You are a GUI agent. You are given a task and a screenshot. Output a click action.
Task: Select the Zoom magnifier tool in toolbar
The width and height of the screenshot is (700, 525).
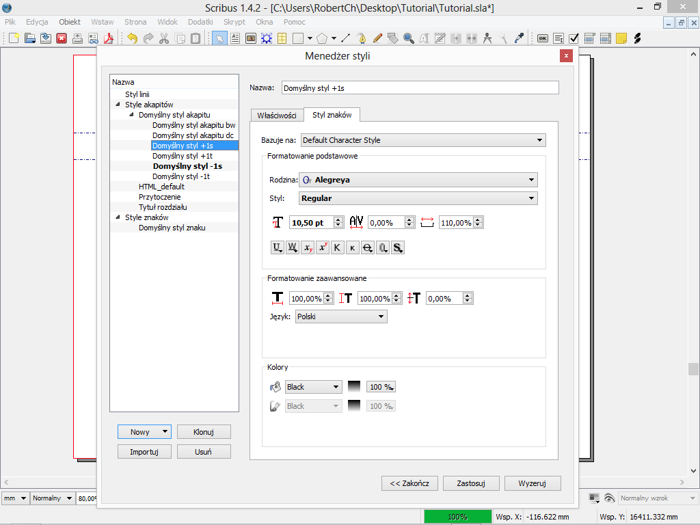pos(410,38)
